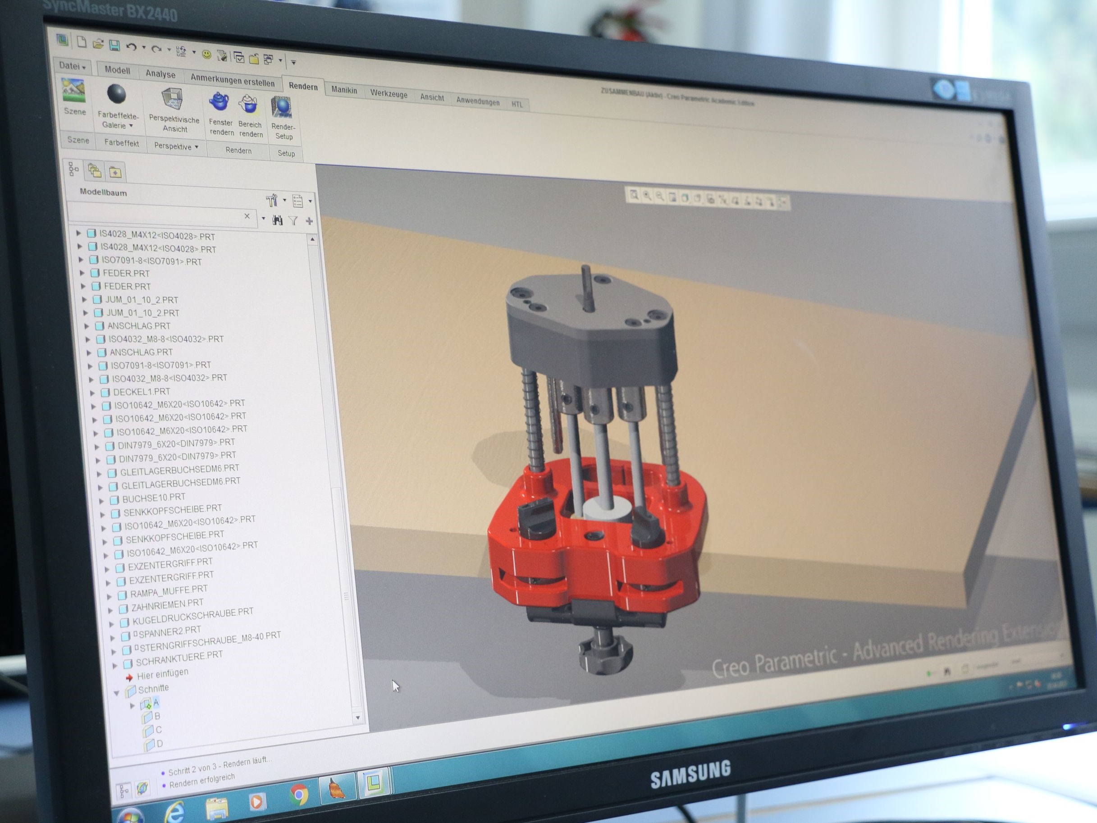
Task: Close window via yellow folder toolbar icon
Action: 254,59
